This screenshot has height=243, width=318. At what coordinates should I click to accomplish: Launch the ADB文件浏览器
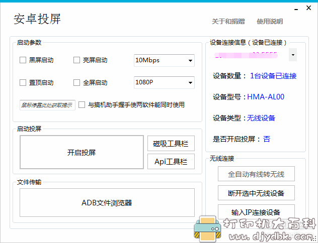pos(107,202)
